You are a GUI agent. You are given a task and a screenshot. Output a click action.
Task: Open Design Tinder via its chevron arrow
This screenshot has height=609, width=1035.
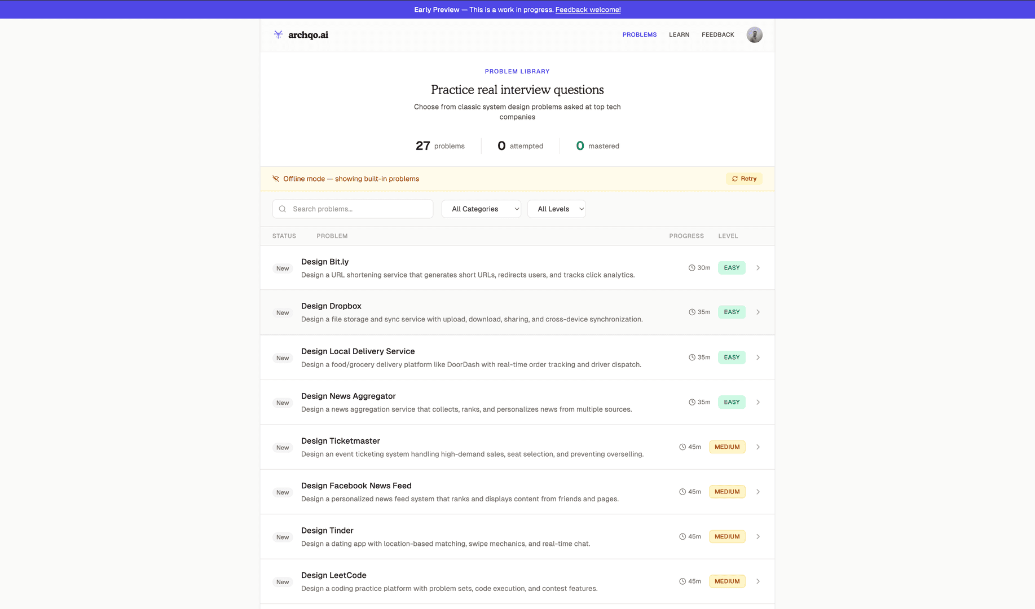point(758,537)
